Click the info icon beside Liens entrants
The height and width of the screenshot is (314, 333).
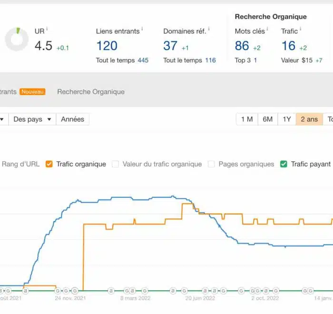pyautogui.click(x=142, y=29)
